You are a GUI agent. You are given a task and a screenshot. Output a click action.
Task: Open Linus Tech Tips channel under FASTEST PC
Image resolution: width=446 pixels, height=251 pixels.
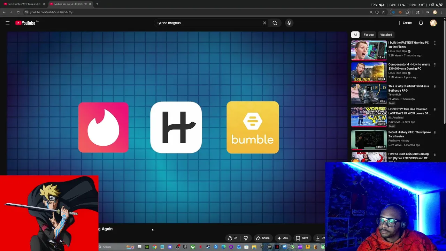pos(397,51)
